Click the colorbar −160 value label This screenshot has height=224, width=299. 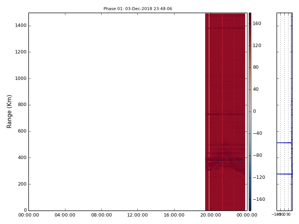(259, 199)
